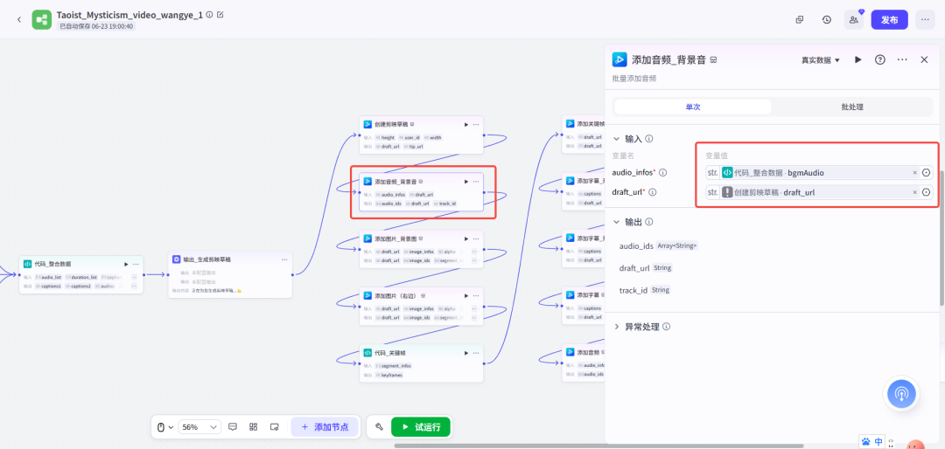The image size is (945, 449).
Task: Open panel more options ellipsis
Action: click(x=902, y=59)
